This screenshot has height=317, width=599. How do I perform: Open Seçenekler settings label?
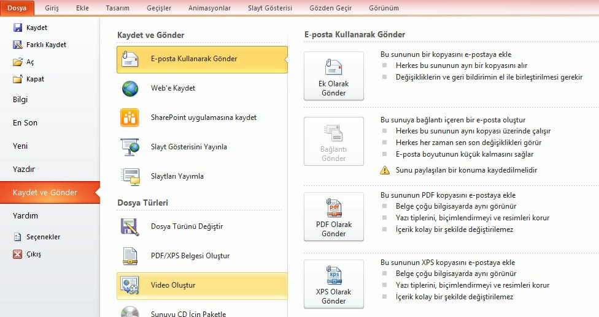click(x=43, y=237)
